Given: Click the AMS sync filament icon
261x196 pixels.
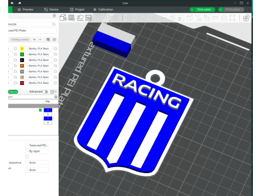Looking at the screenshot, I should [48, 39].
